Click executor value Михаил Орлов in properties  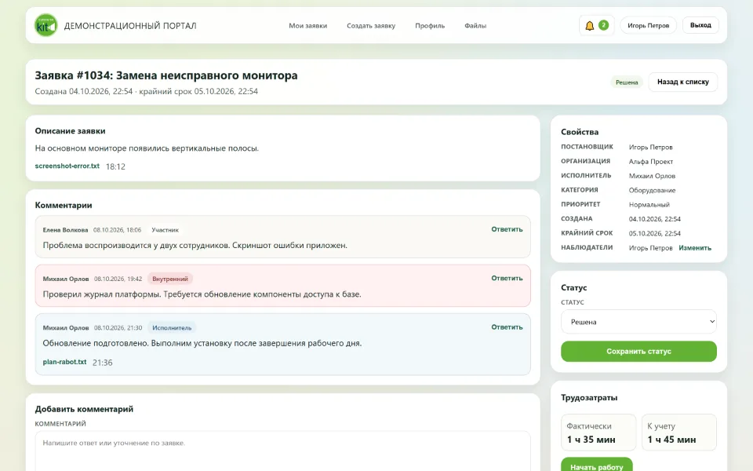click(652, 176)
